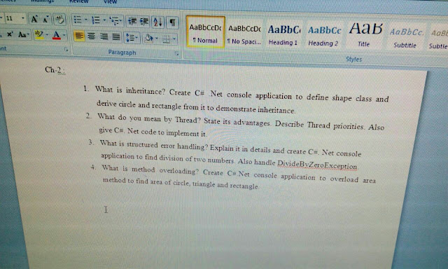Switch to the View ribbon tab
This screenshot has width=448, height=269.
[x=111, y=1]
